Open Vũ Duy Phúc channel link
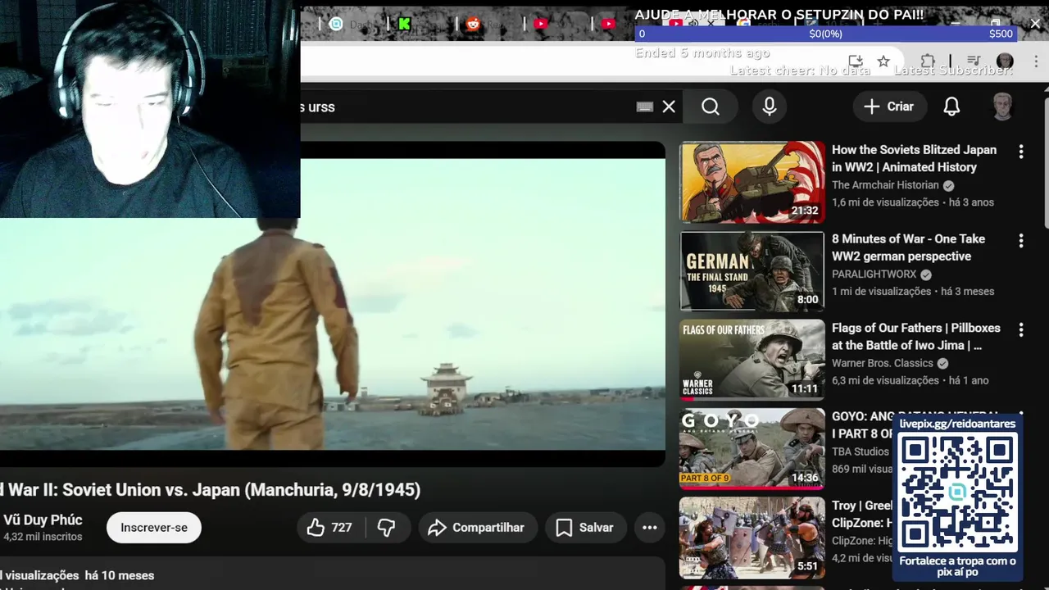 pyautogui.click(x=43, y=520)
